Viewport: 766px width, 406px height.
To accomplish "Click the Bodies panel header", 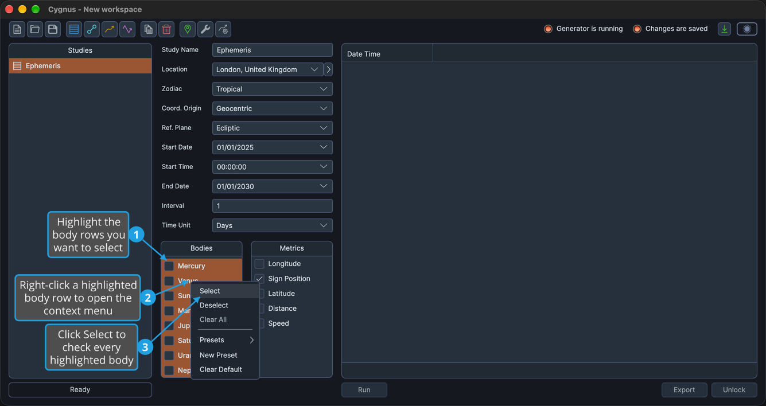I will [x=201, y=248].
